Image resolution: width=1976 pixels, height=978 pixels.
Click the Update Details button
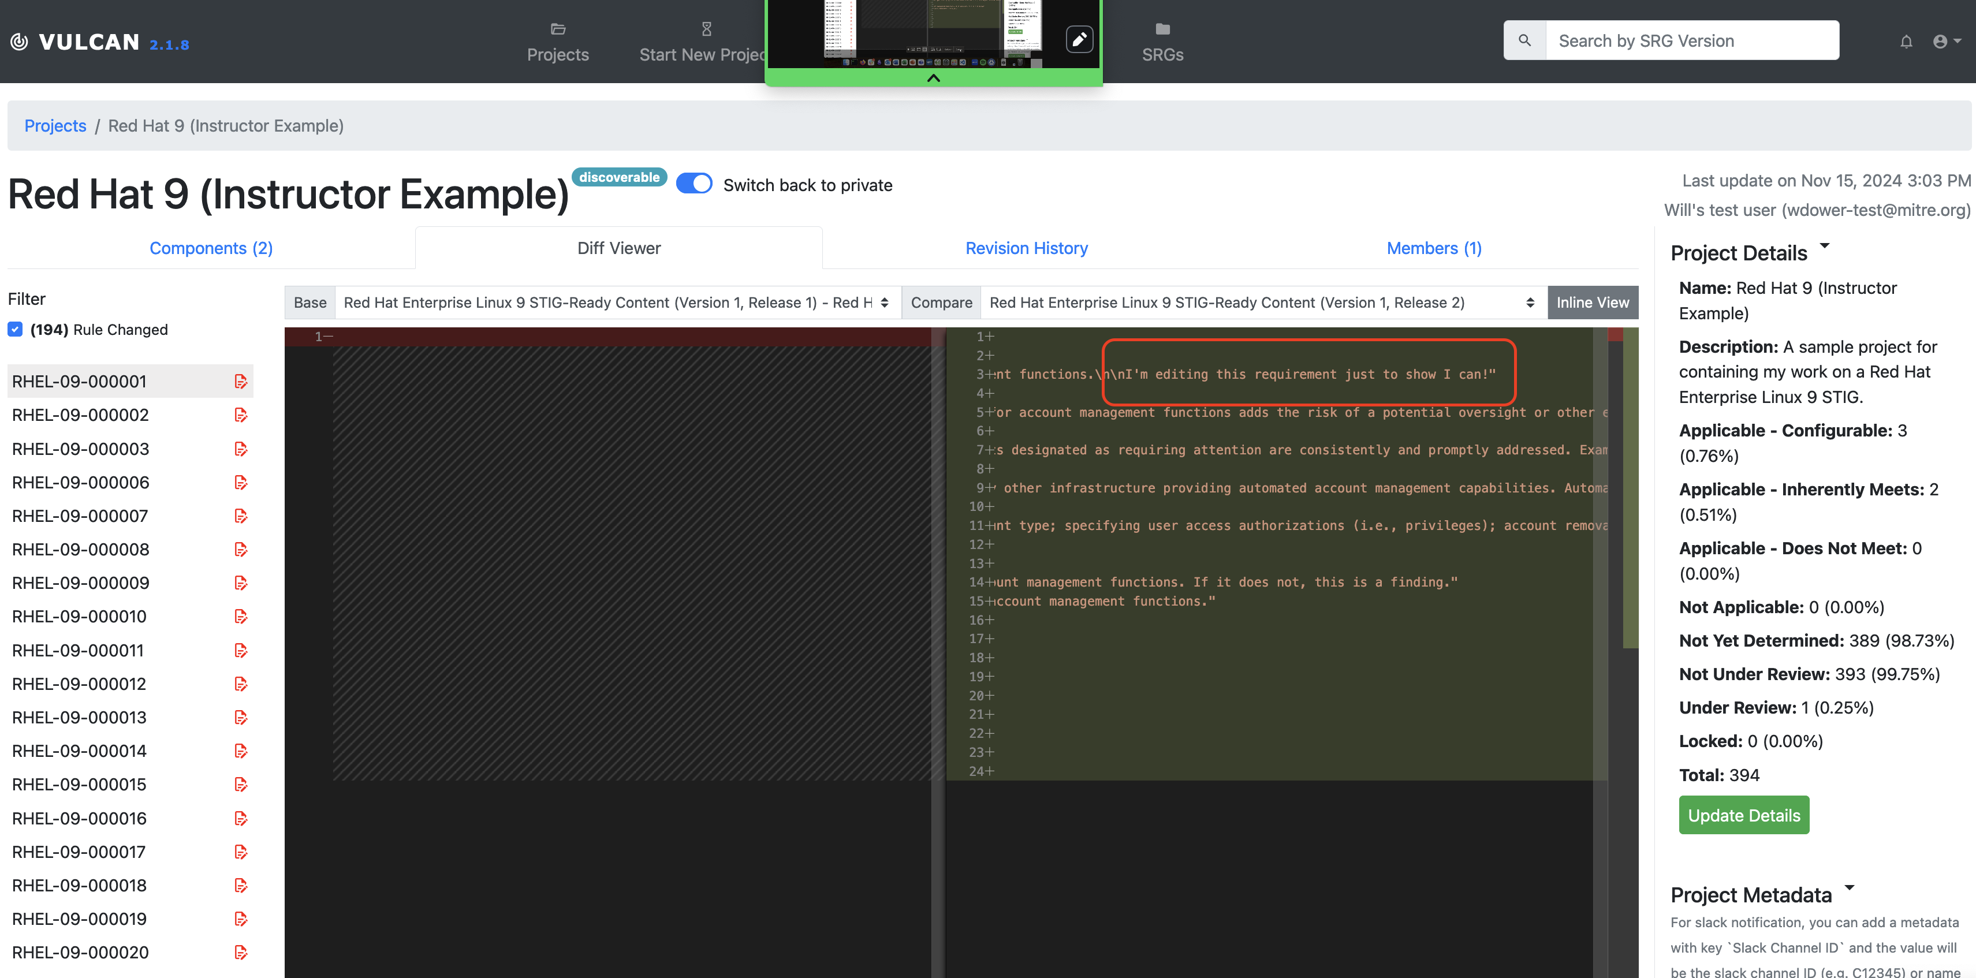1743,815
